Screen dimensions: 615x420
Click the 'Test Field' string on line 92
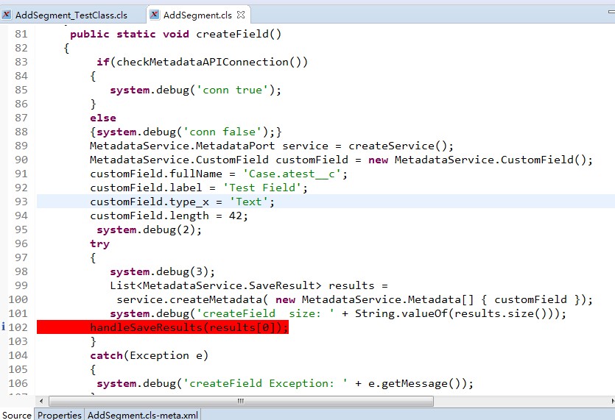point(262,188)
